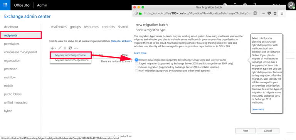Click the green padlock security icon

[x=140, y=13]
